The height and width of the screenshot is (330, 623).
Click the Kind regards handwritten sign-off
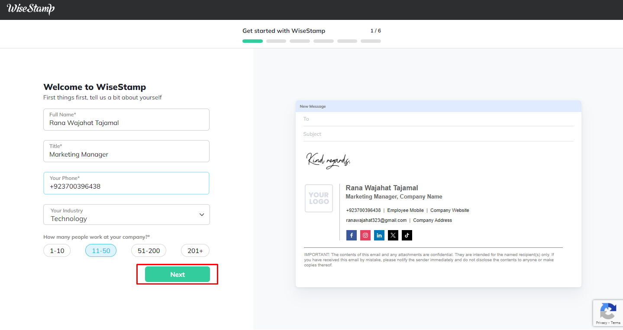point(329,160)
